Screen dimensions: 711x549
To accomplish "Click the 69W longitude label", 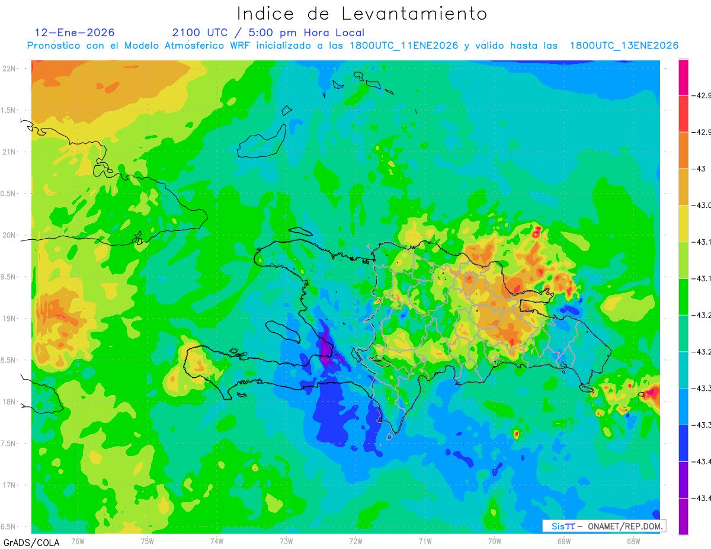I will (564, 541).
